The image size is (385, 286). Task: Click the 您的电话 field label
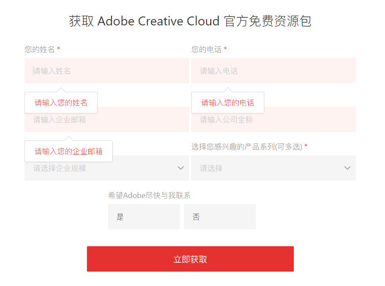coord(206,49)
